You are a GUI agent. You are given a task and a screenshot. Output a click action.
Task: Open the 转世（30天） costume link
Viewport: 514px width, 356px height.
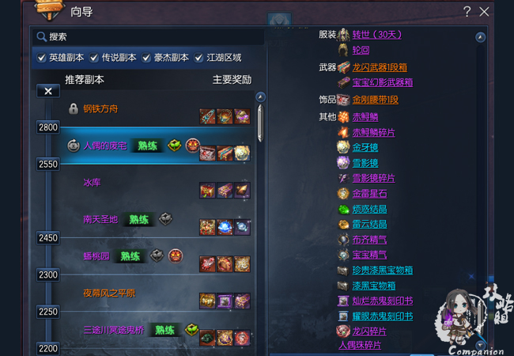[x=377, y=35]
